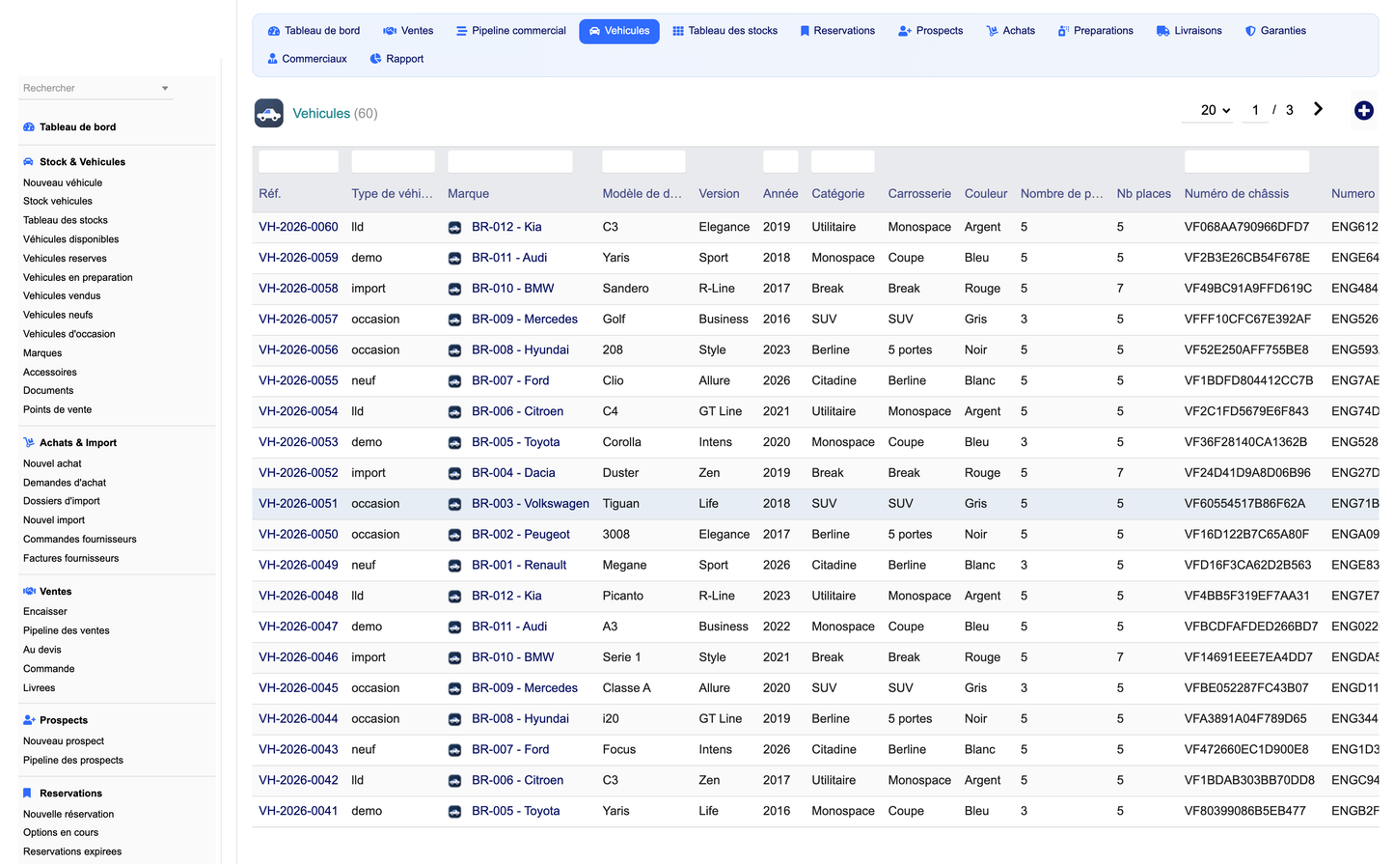Click the Numéro de châssis filter field
Viewport: 1394px width, 864px height.
1246,161
